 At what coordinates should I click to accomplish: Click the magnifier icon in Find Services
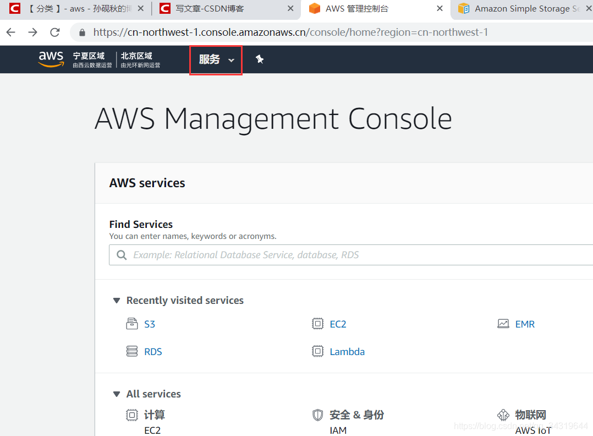[122, 254]
